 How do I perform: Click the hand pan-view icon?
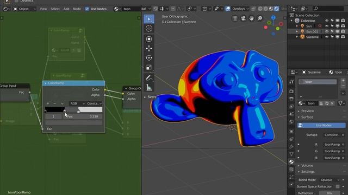251,18
